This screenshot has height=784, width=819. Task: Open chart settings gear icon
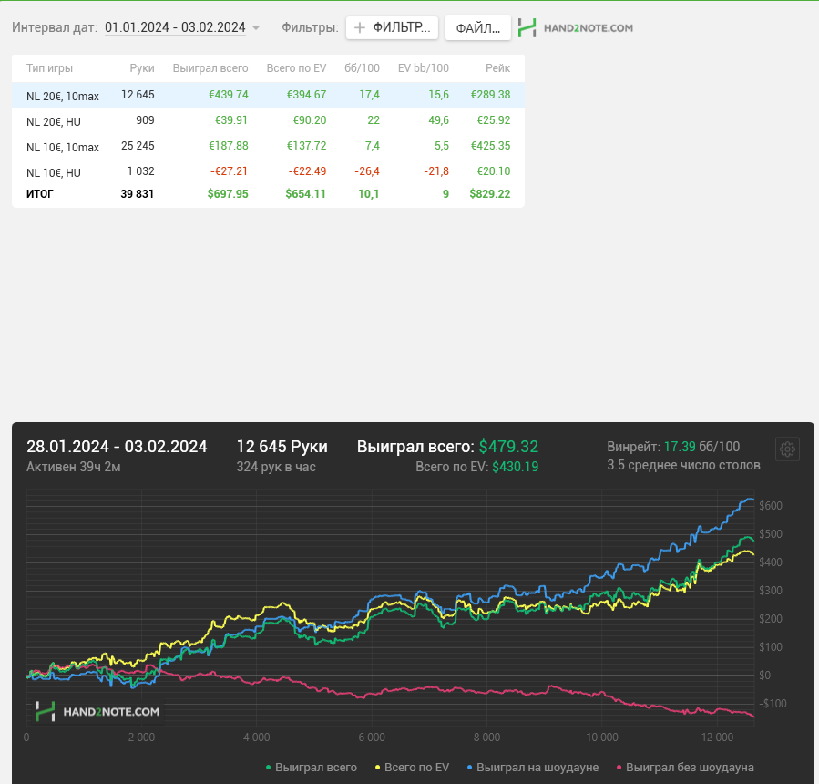pos(788,449)
